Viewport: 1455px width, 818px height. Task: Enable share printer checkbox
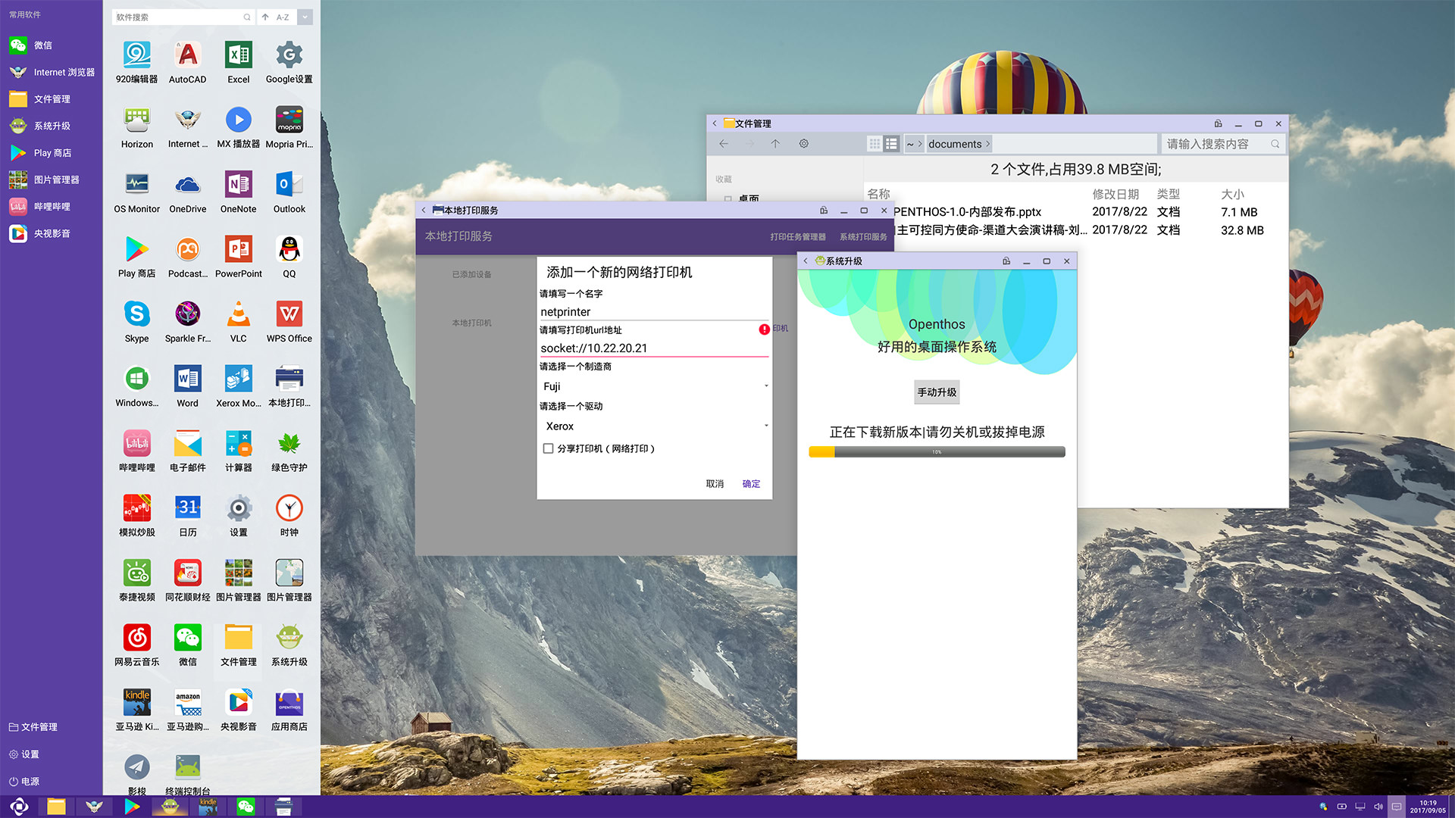pyautogui.click(x=548, y=448)
